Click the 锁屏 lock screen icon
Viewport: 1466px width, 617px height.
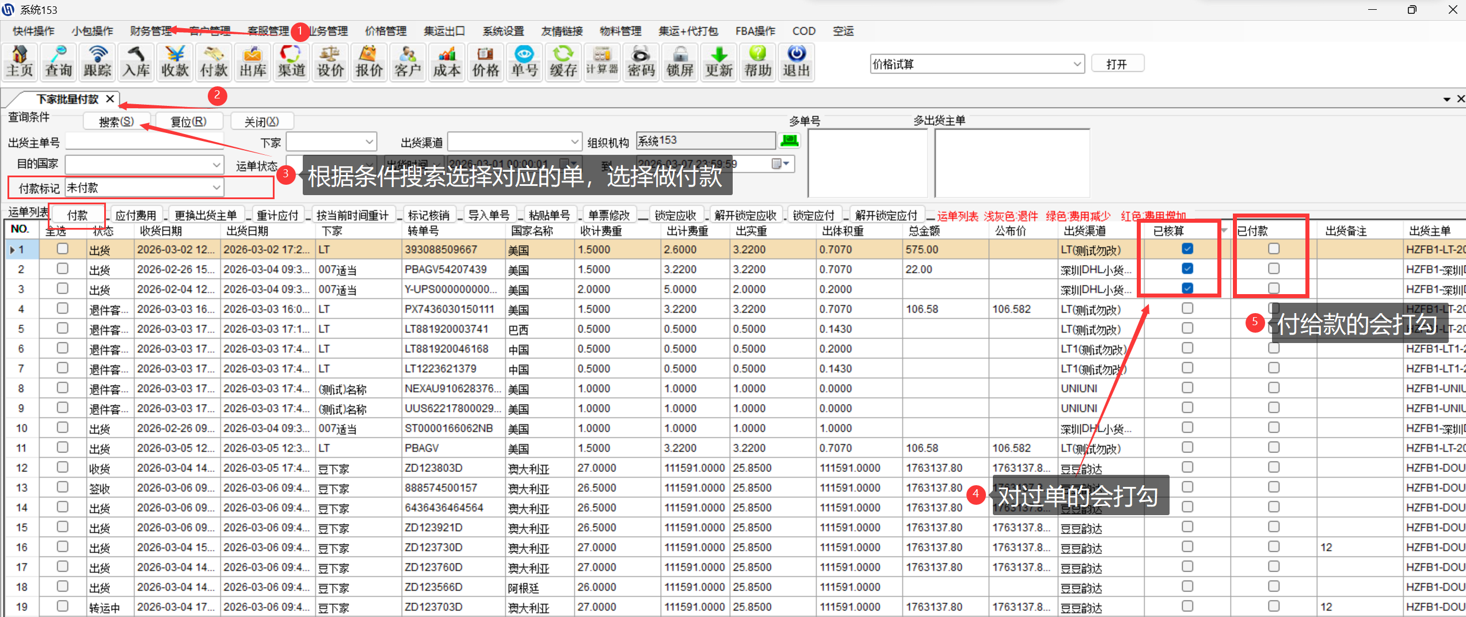[x=680, y=62]
